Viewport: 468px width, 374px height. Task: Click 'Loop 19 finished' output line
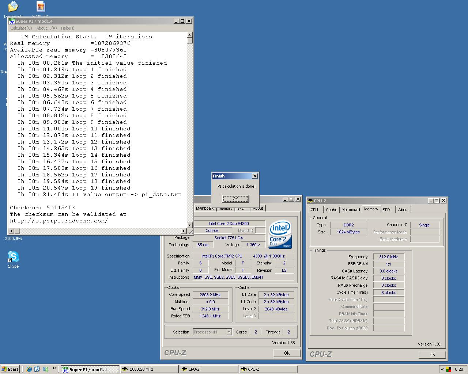coord(74,188)
